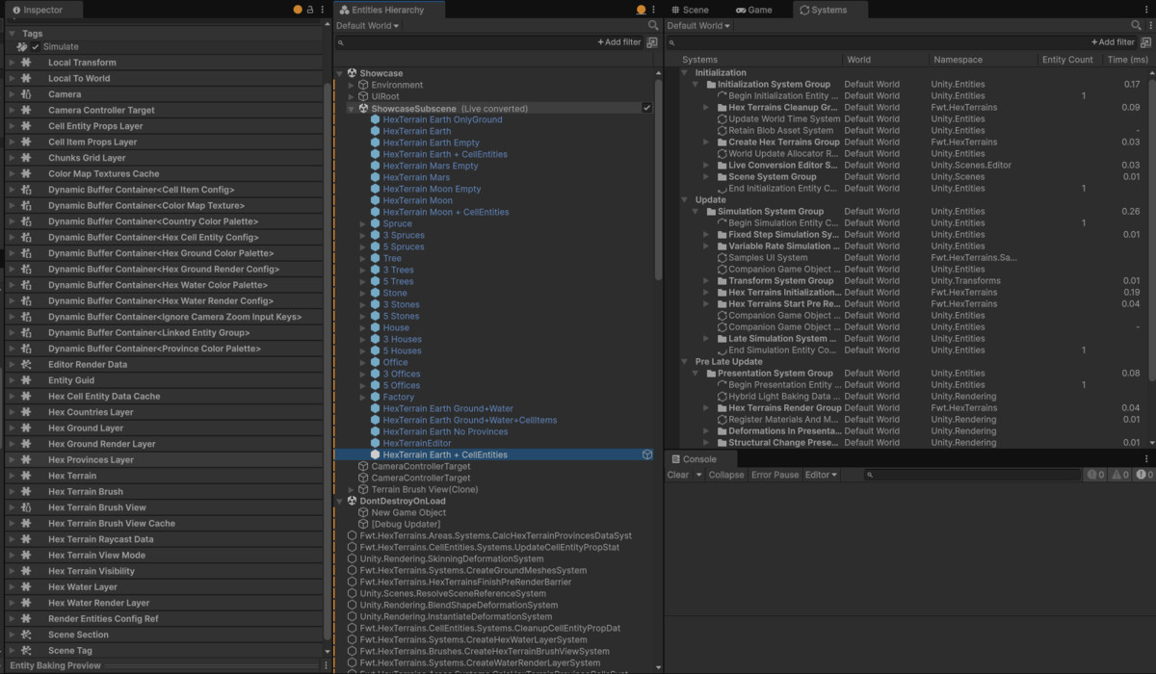Click the error count badge in the Console toolbar
This screenshot has height=674, width=1156.
(1143, 474)
